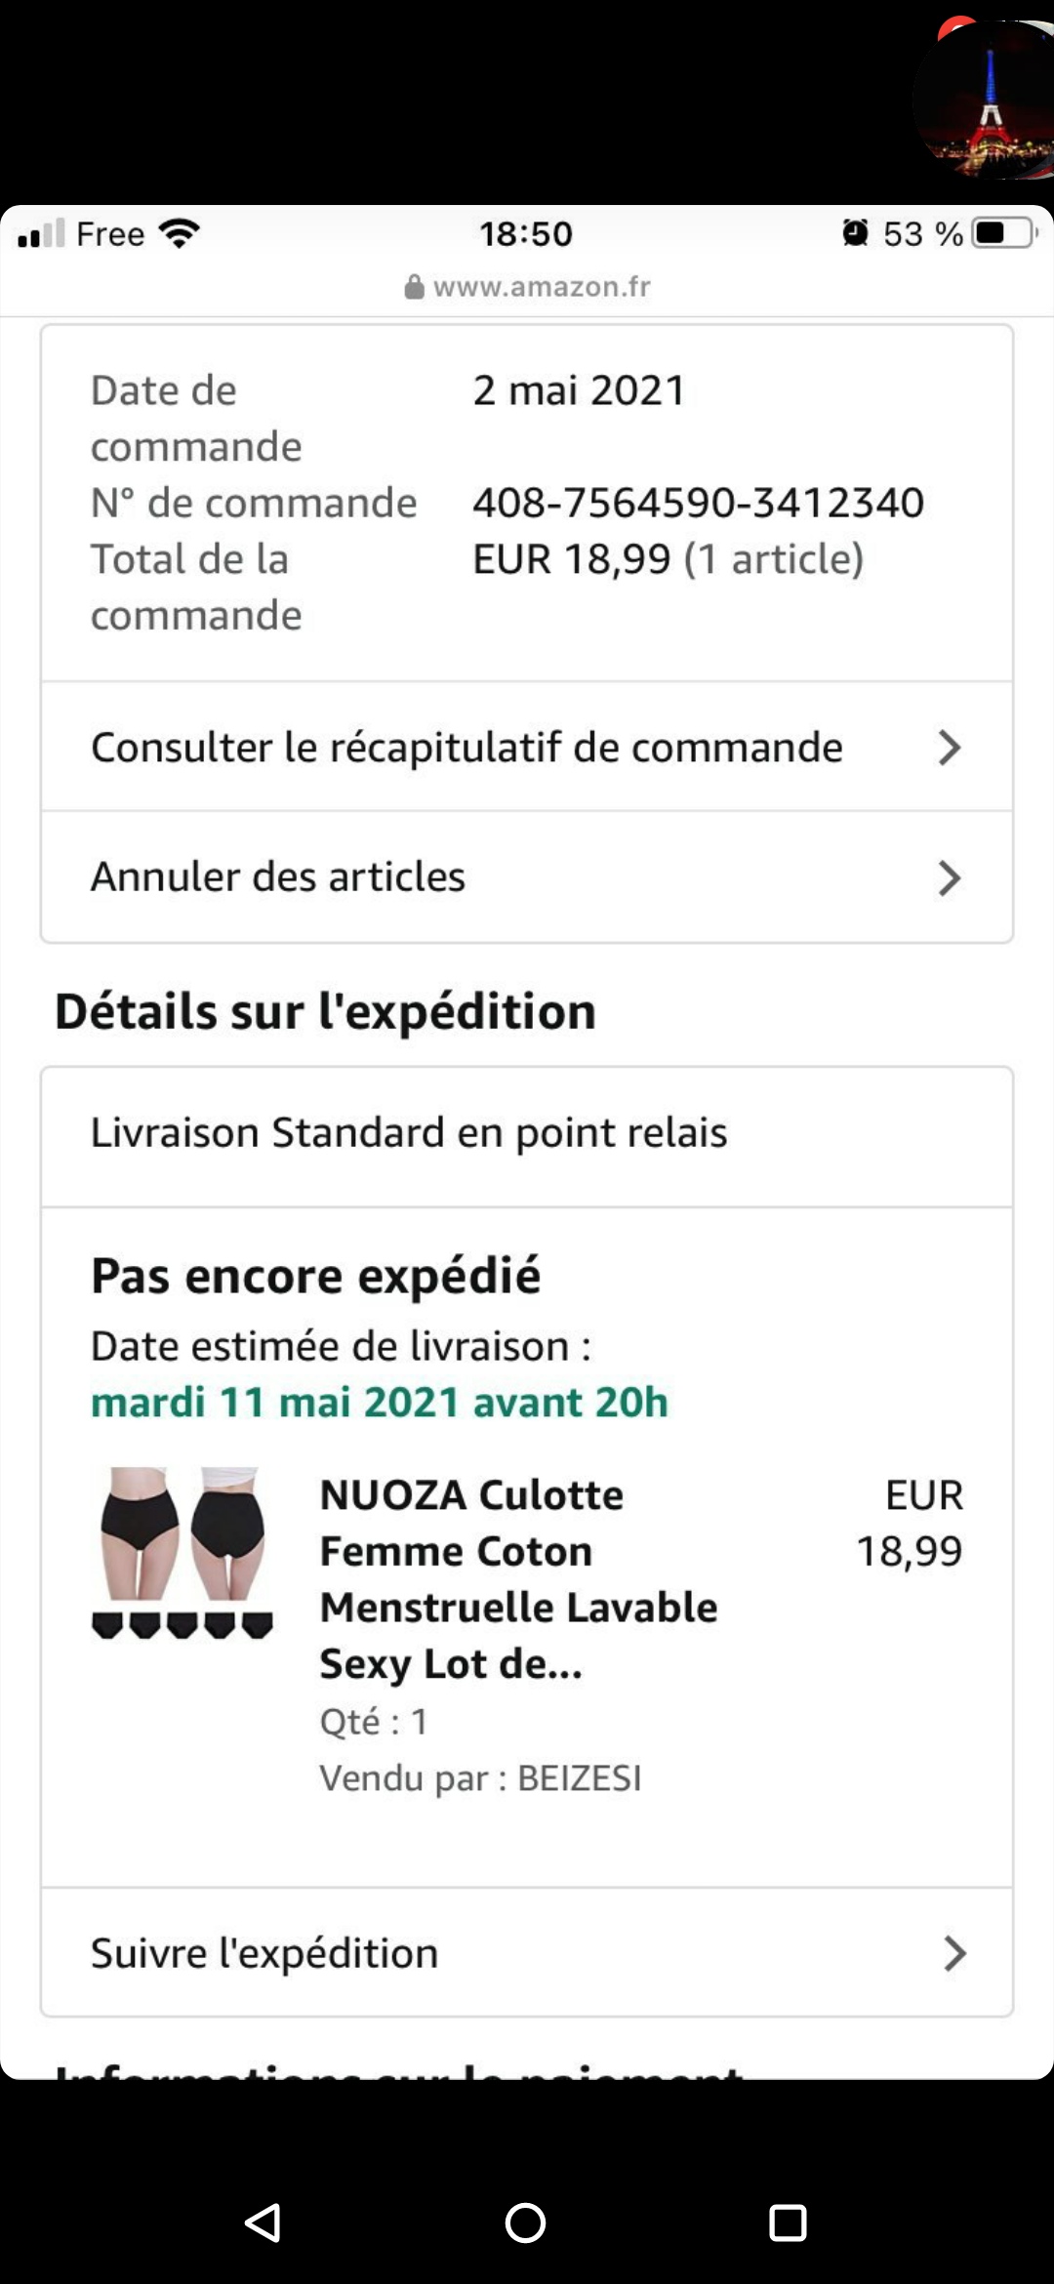Screen dimensions: 1054x2284
Task: Open chevron beside Suivre l'expédition
Action: click(954, 1953)
